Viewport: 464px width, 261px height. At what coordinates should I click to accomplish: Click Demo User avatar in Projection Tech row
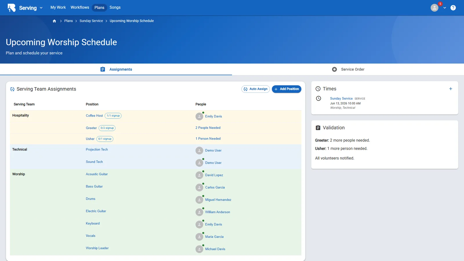[199, 151]
